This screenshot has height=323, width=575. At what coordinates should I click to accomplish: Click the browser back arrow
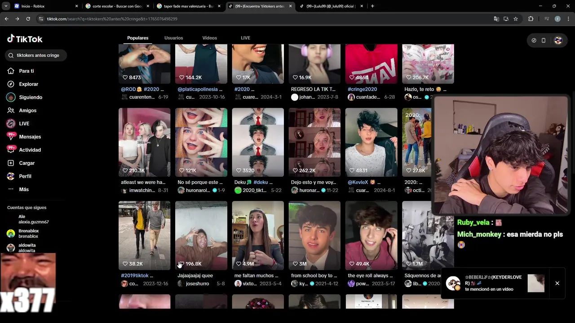[7, 19]
